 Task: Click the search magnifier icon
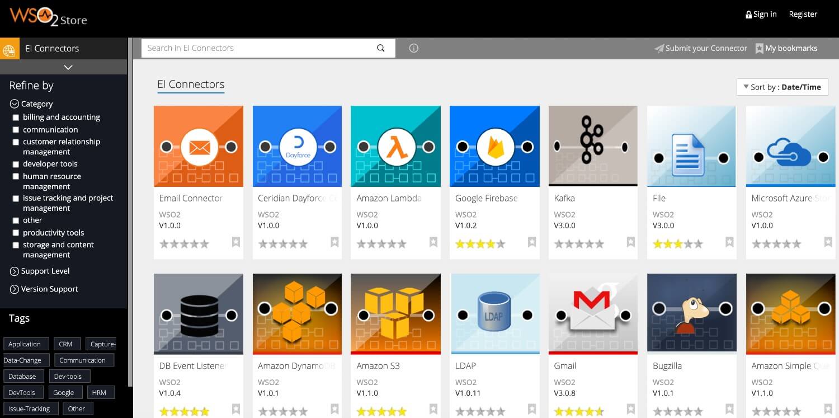(381, 48)
